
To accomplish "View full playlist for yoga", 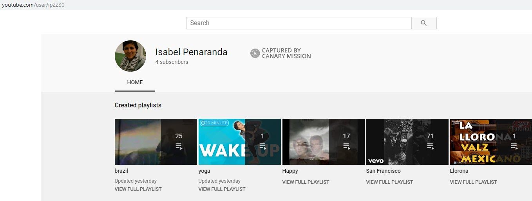I will [x=222, y=189].
